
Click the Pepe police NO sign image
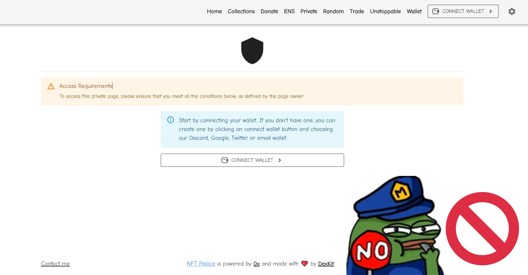click(395, 225)
